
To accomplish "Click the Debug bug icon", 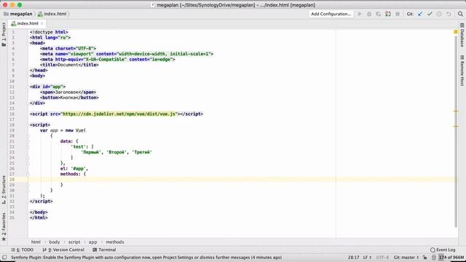I will (369, 14).
